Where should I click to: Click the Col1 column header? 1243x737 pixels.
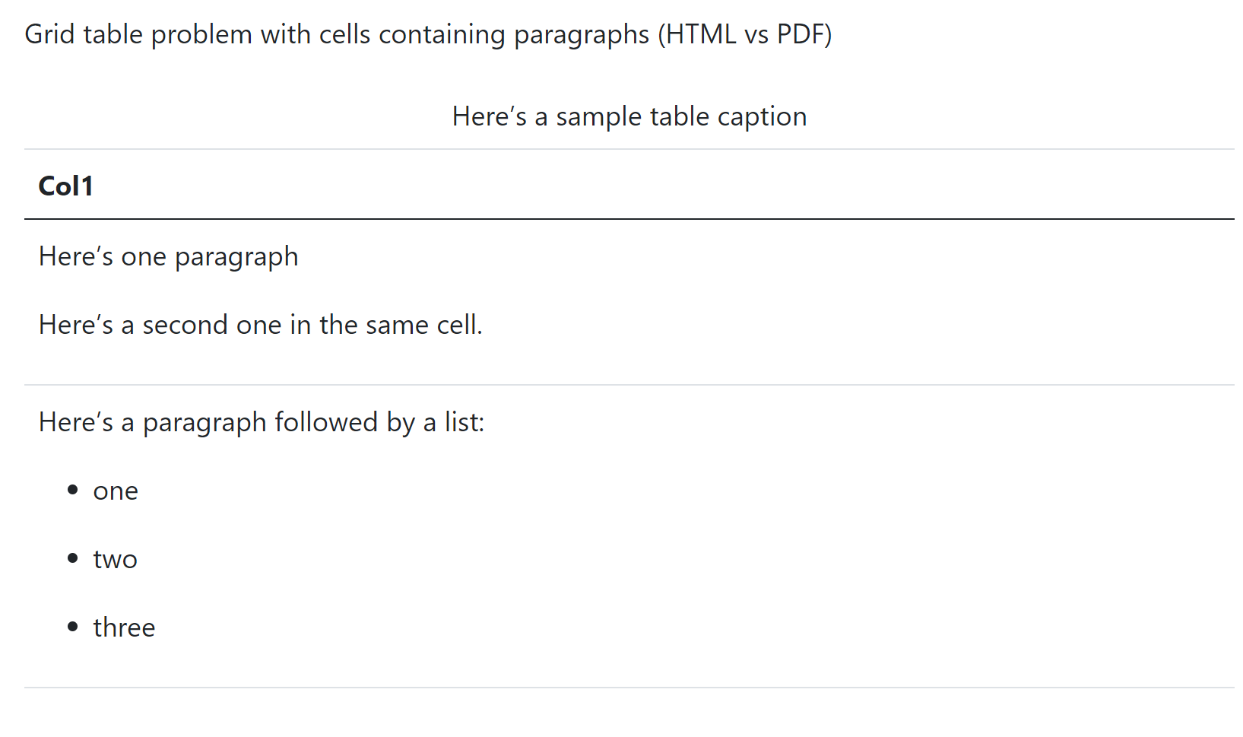coord(66,186)
